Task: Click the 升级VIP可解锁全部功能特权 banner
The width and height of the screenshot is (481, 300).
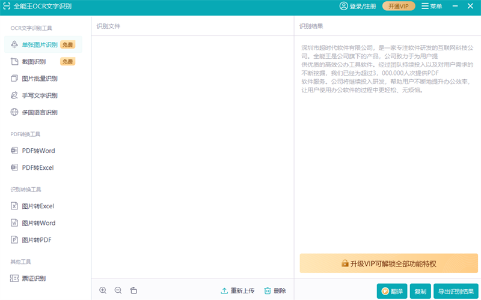Action: (388, 263)
